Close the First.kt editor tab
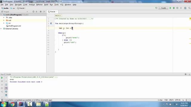This screenshot has width=191, height=107. (x=57, y=12)
